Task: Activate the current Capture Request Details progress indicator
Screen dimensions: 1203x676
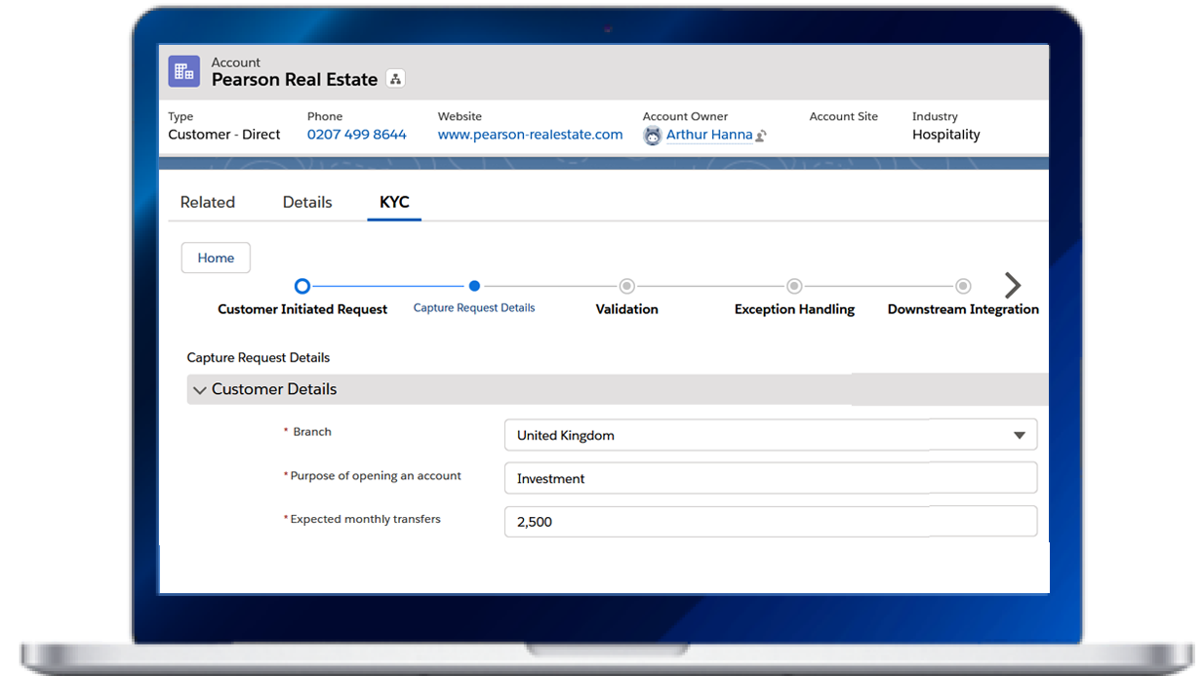Action: tap(474, 286)
